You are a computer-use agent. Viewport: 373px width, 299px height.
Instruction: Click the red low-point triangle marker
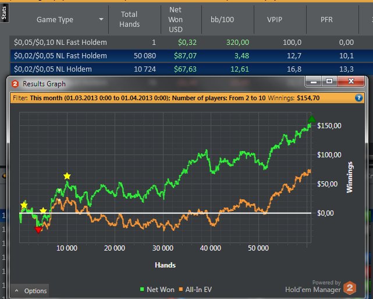38,230
